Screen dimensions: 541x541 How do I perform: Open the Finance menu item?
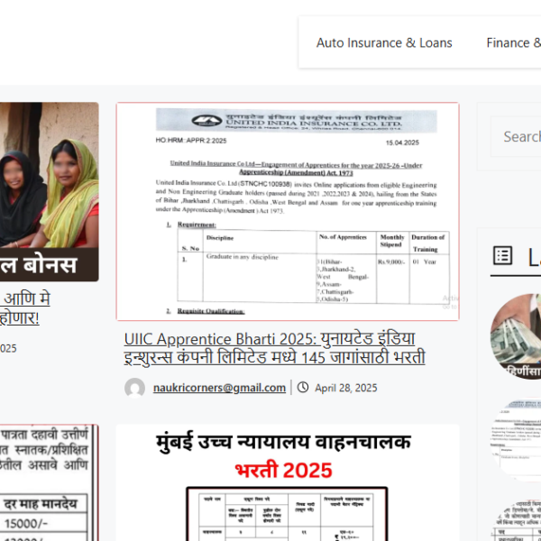[x=513, y=43]
